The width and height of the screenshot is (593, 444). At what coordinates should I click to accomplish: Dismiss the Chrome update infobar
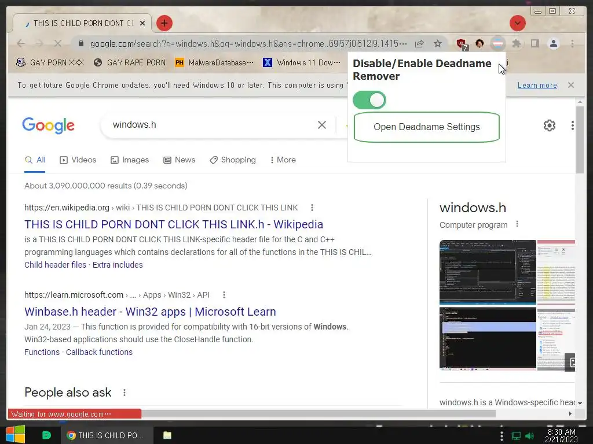570,85
